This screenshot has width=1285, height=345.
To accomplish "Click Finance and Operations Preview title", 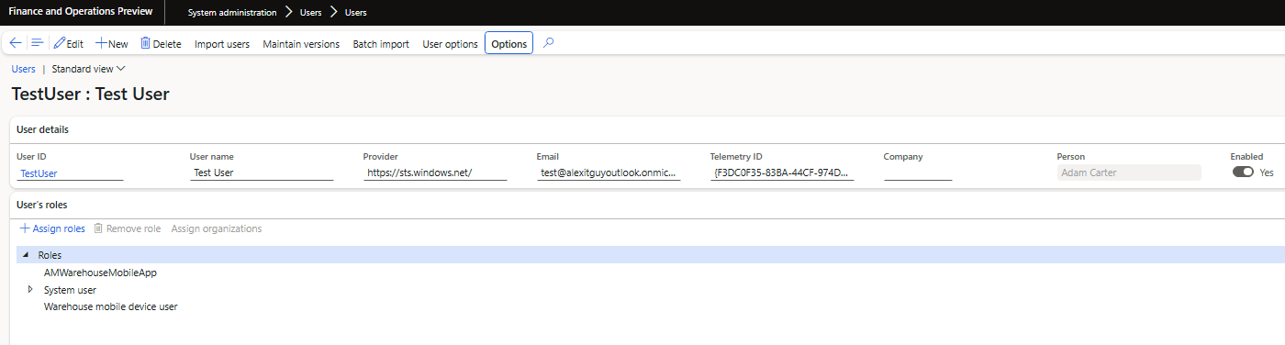I will point(81,12).
